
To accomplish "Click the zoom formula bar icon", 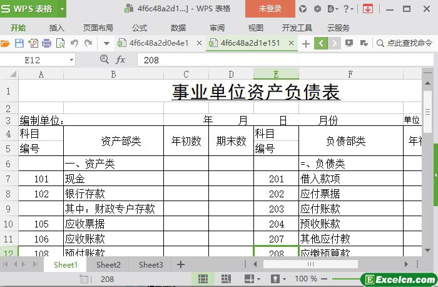I will 104,60.
